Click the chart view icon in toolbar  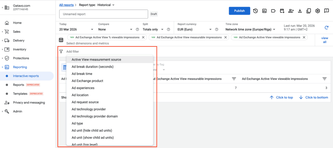point(264,11)
